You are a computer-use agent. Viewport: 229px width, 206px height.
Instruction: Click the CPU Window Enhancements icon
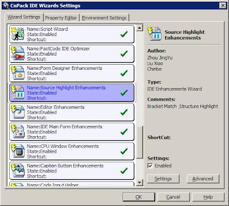(x=18, y=151)
